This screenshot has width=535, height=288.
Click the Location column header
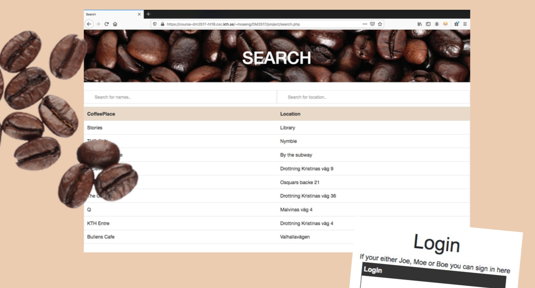tap(290, 114)
